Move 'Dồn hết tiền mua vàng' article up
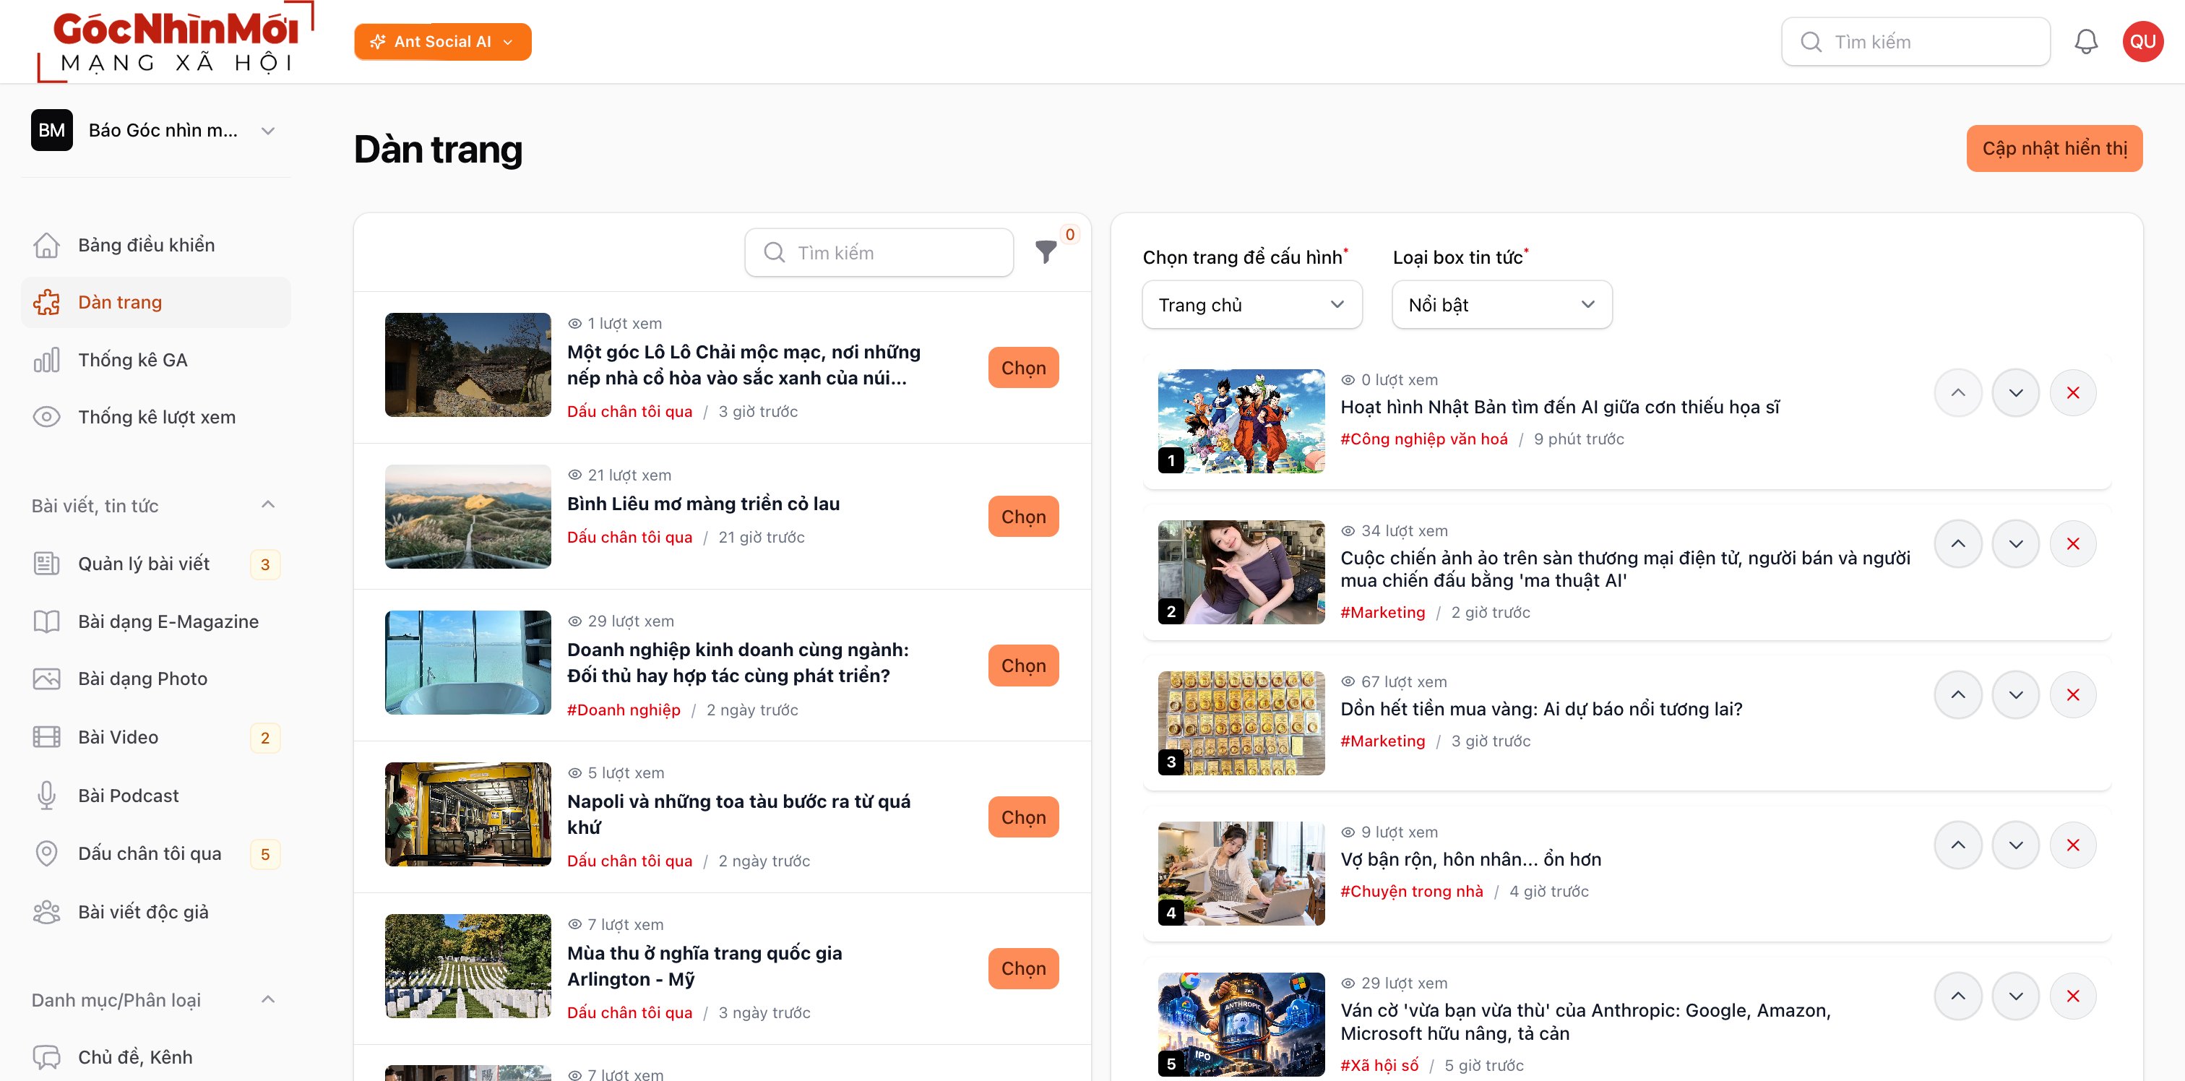2185x1081 pixels. click(1957, 695)
